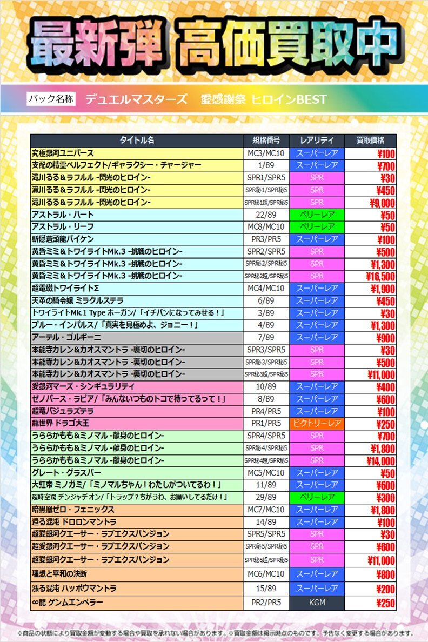Click code 14/89

click(266, 522)
